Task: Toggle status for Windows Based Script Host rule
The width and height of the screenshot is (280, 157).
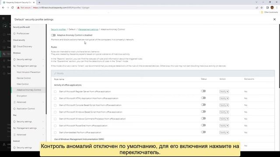Action: [x=203, y=112]
